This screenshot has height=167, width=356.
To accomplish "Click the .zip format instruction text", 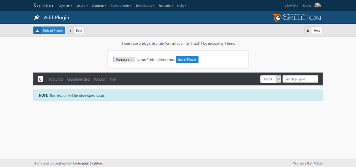I will point(178,44).
